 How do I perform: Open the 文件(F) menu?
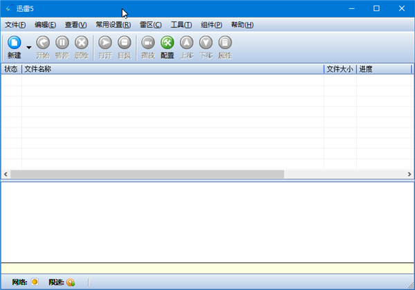coord(15,25)
